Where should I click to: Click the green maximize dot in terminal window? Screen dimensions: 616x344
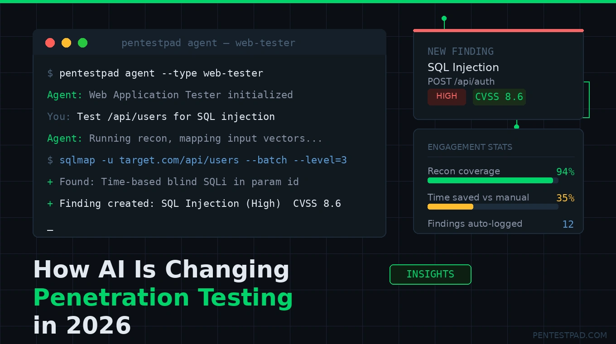[82, 43]
